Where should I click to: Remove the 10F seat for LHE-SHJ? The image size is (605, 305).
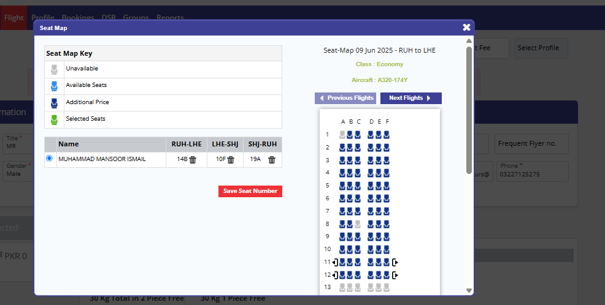point(231,160)
